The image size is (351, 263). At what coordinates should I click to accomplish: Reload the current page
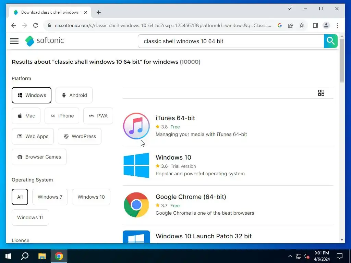[x=36, y=25]
